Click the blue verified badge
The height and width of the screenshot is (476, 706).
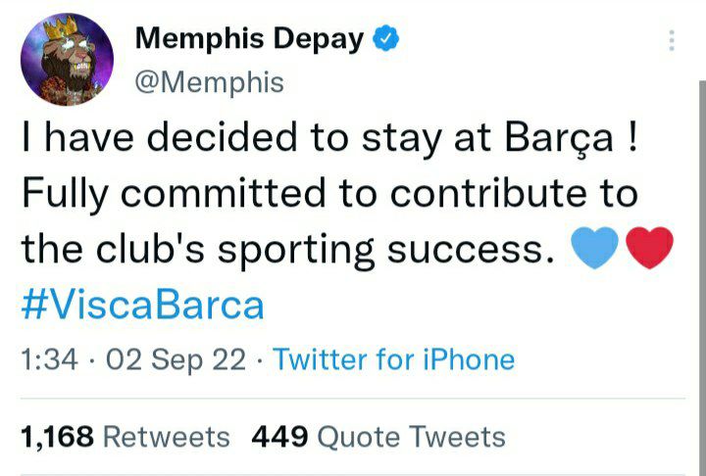pyautogui.click(x=386, y=39)
